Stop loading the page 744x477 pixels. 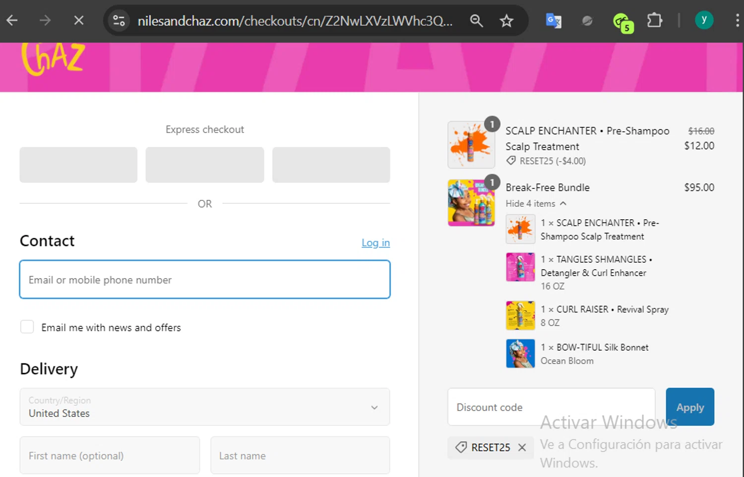(78, 20)
